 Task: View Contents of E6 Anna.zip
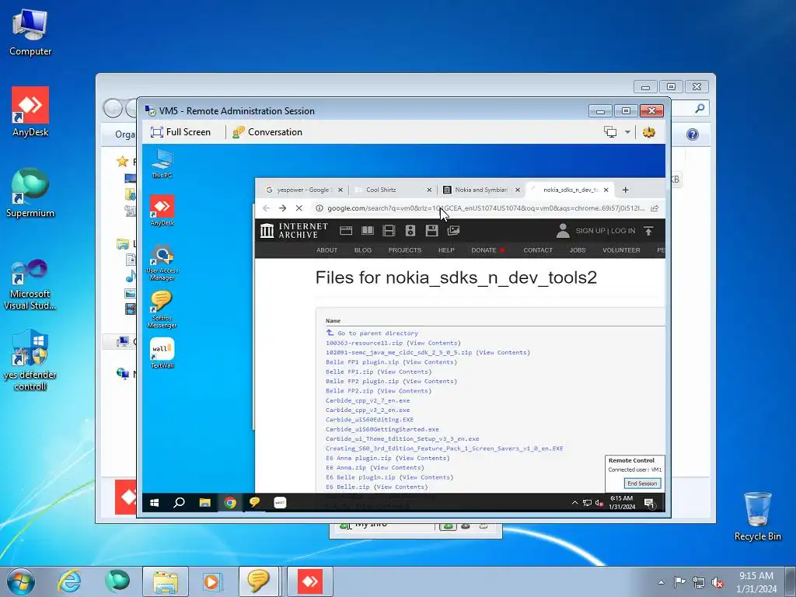(397, 467)
